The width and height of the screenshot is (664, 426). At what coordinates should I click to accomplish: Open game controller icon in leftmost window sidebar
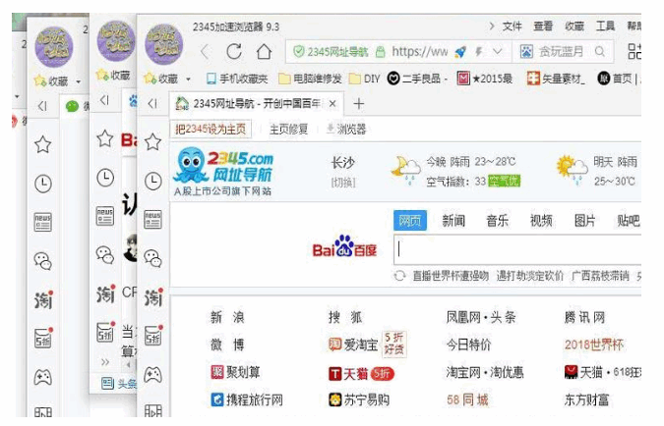tap(42, 377)
